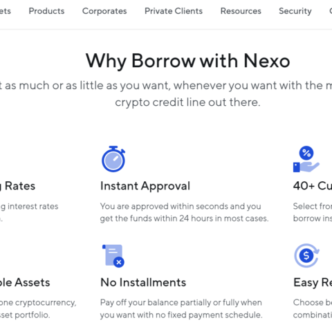Viewport: 332px width, 332px height.
Task: Open the Private Clients menu
Action: click(x=174, y=11)
